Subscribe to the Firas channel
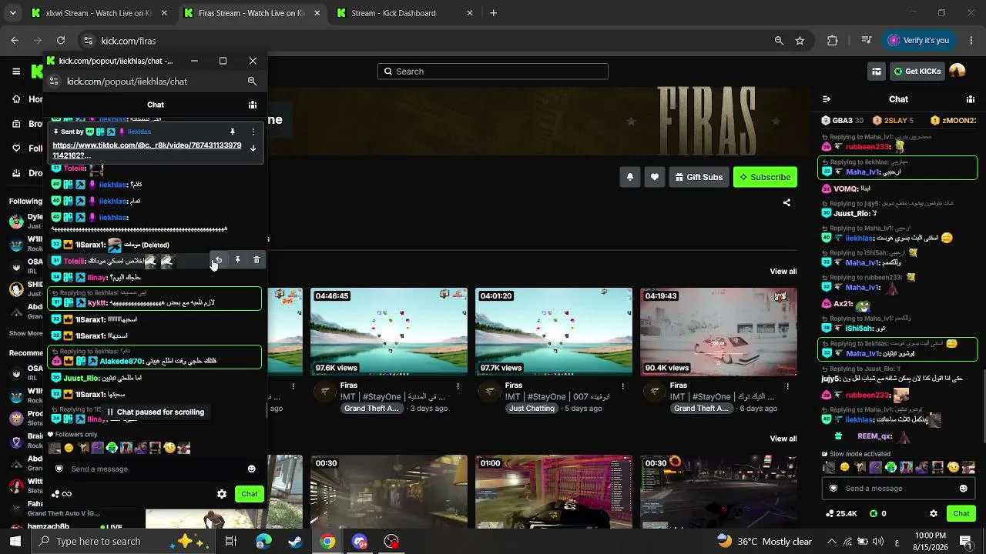 [765, 177]
